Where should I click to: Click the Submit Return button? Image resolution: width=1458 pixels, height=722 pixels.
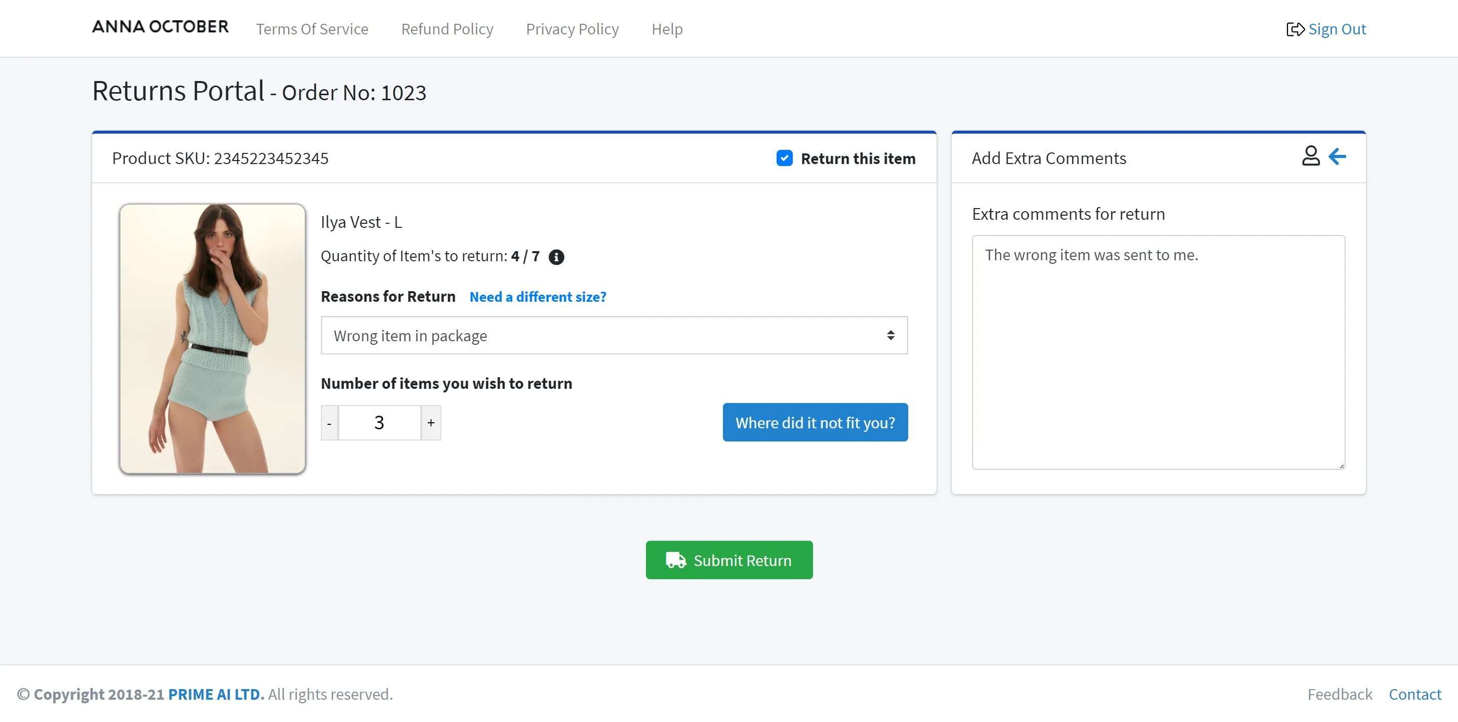click(x=729, y=560)
